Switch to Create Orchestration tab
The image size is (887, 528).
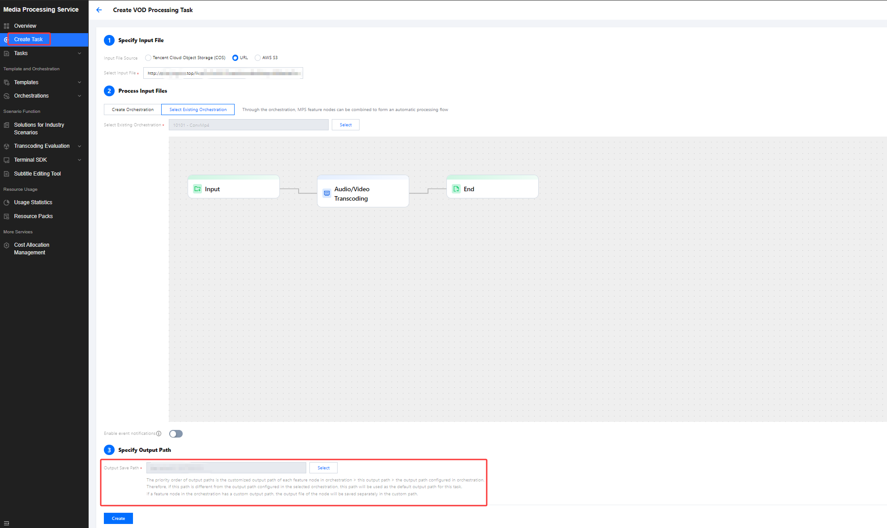[x=133, y=110]
